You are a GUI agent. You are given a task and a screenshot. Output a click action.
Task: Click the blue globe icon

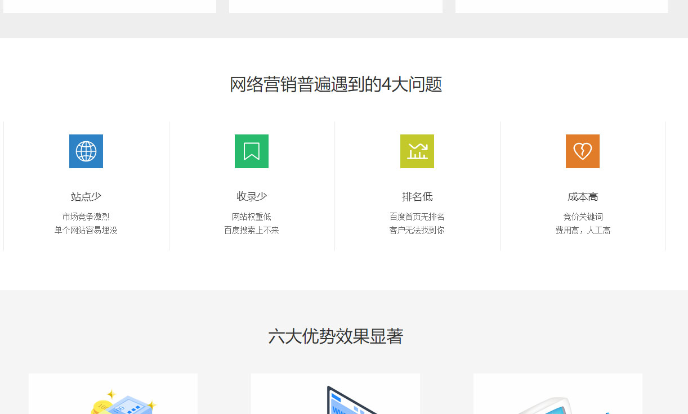[x=86, y=151]
